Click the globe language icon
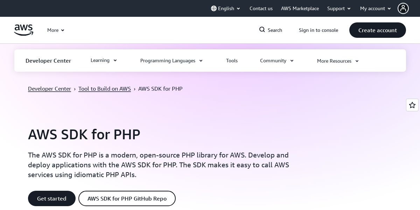420x210 pixels. click(214, 8)
